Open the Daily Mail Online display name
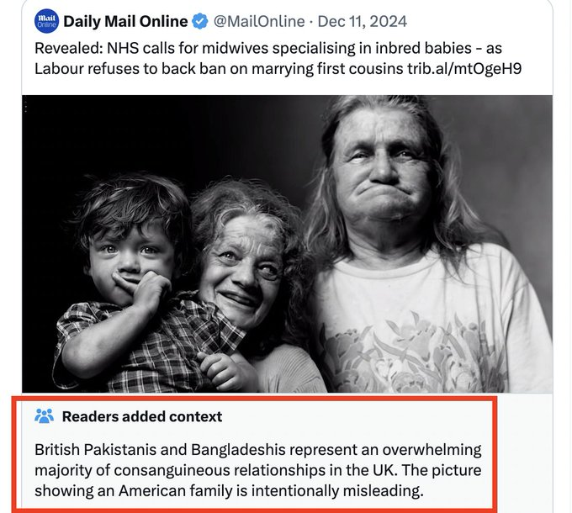Viewport: 572px width, 513px height. click(125, 21)
